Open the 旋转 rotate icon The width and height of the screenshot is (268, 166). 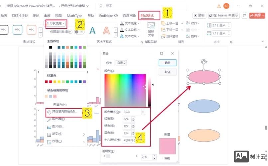[188, 36]
